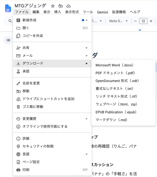Expand the ダウンロード submenu arrow
This screenshot has height=177, width=157.
[87, 64]
